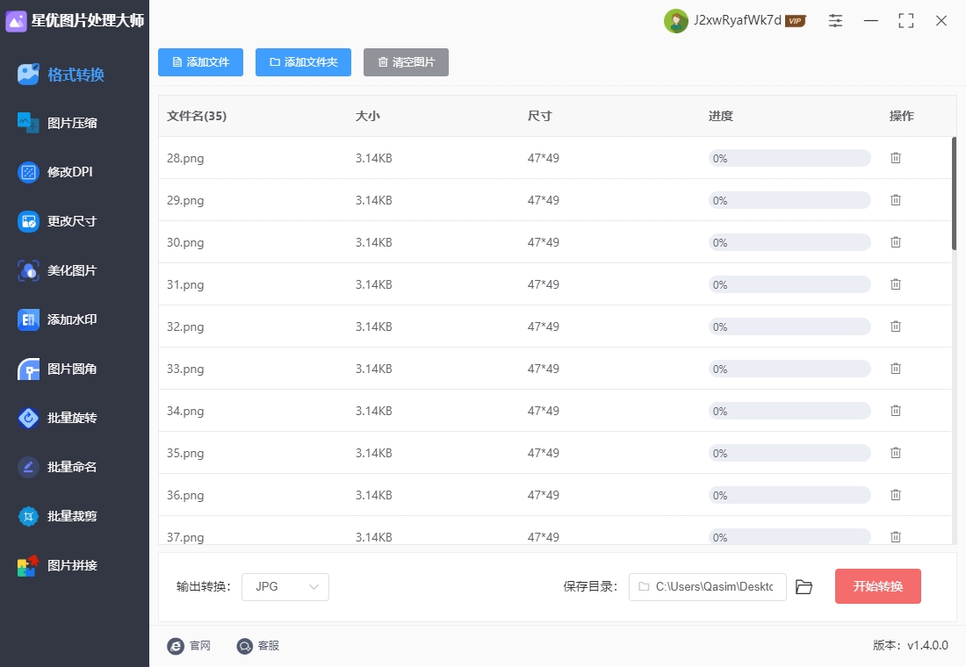Open the settings sliders icon in title bar
This screenshot has height=667, width=966.
(835, 21)
